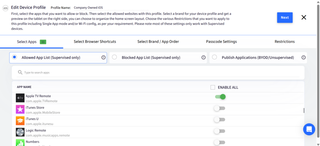The image size is (320, 146).
Task: Turn on the Logic Remote toggle
Action: [220, 131]
